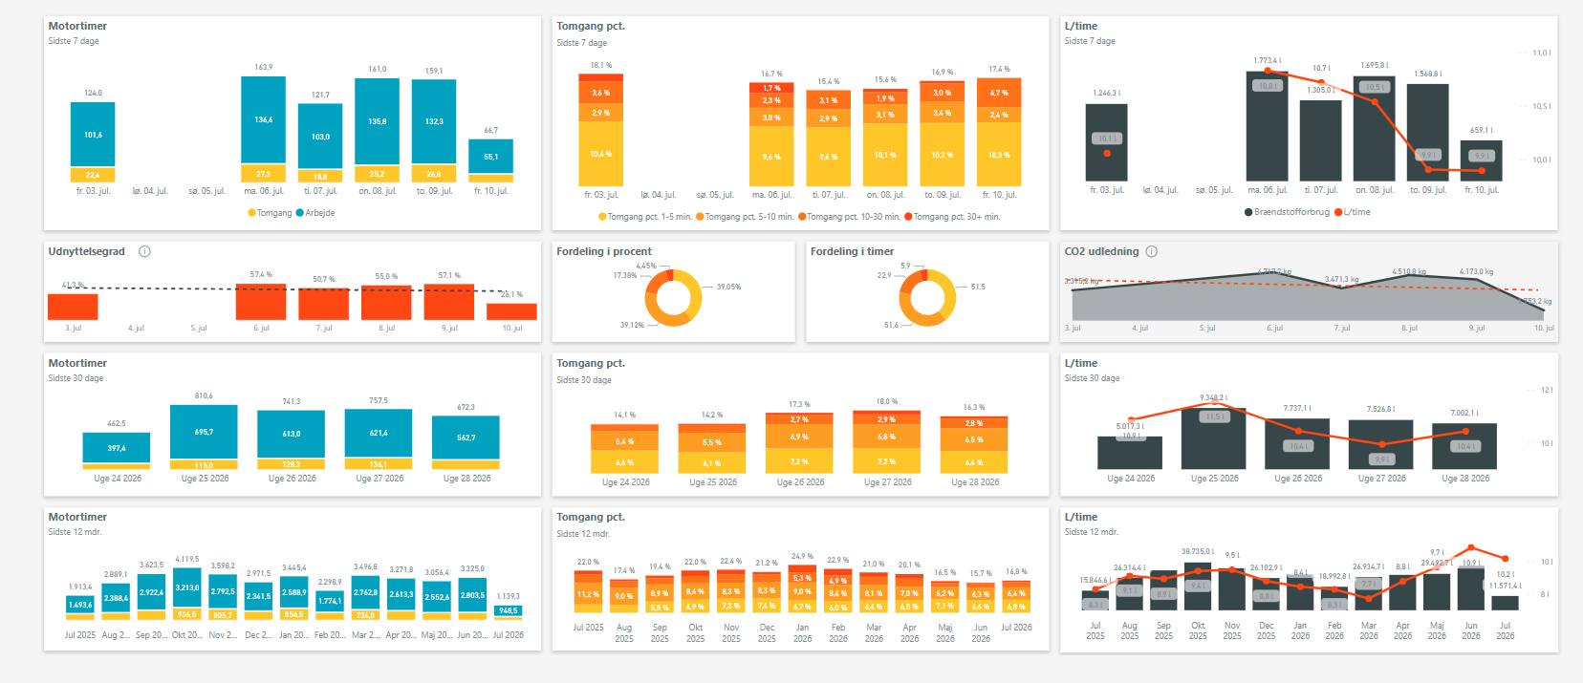The height and width of the screenshot is (683, 1583).
Task: Click the Fordeling i timer chart title
Action: (853, 251)
